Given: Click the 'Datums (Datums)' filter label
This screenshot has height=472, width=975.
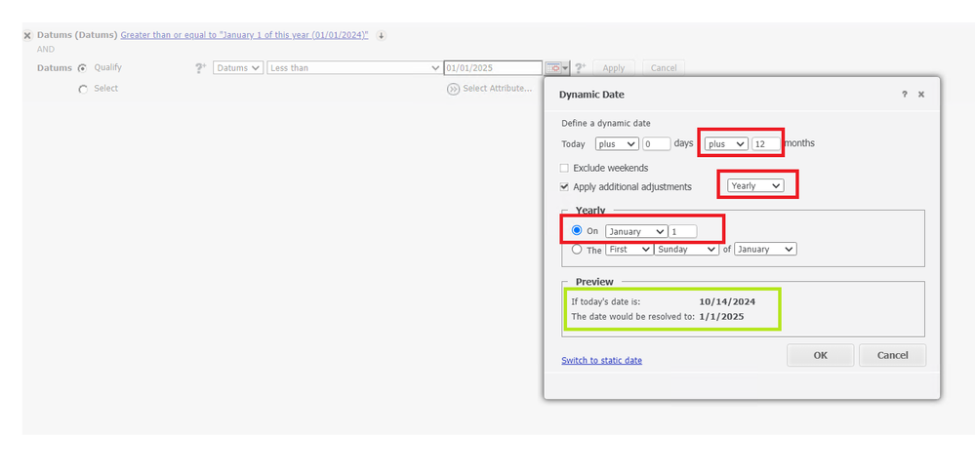Looking at the screenshot, I should 77,35.
